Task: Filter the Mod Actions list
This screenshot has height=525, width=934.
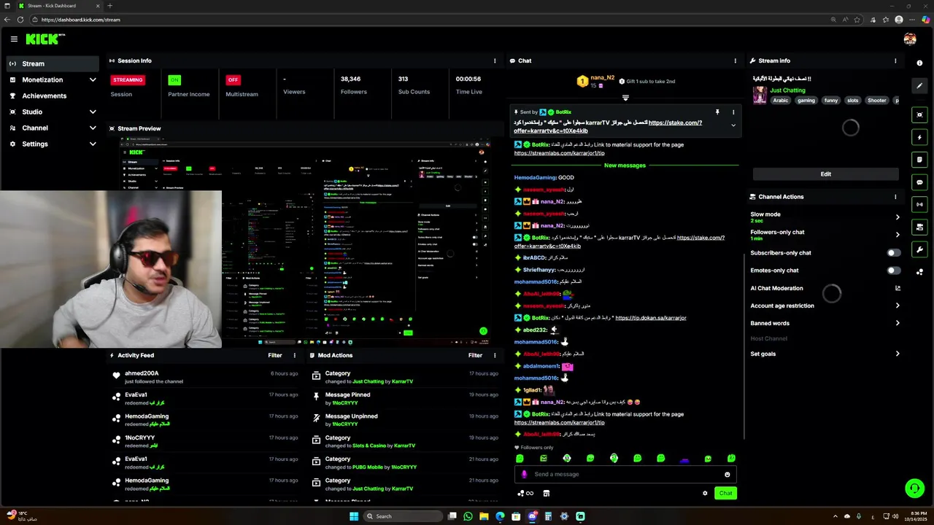Action: pos(475,355)
